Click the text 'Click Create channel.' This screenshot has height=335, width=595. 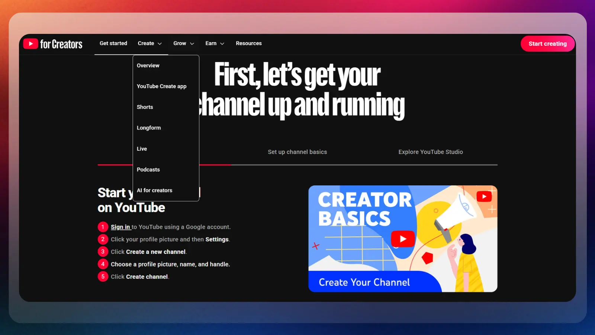click(x=140, y=277)
